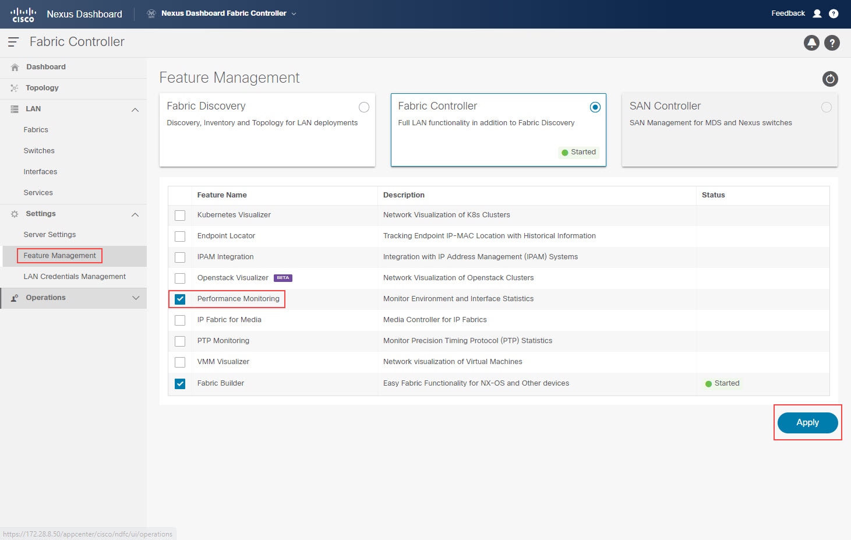Click the PTP Monitoring feature name
The height and width of the screenshot is (540, 851).
tap(223, 341)
